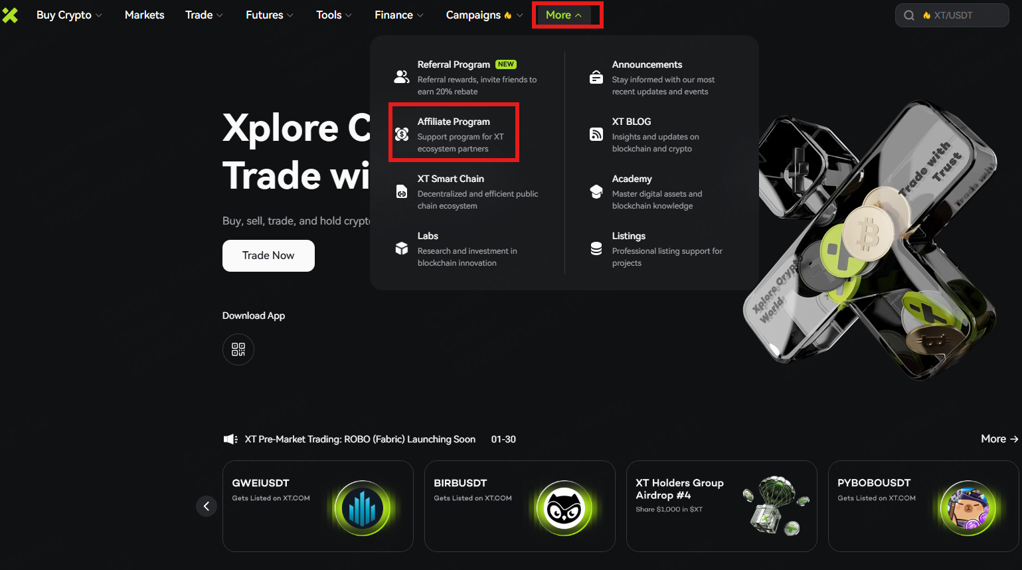The image size is (1022, 570).
Task: Open the BIRBUSDT listing card
Action: (519, 506)
